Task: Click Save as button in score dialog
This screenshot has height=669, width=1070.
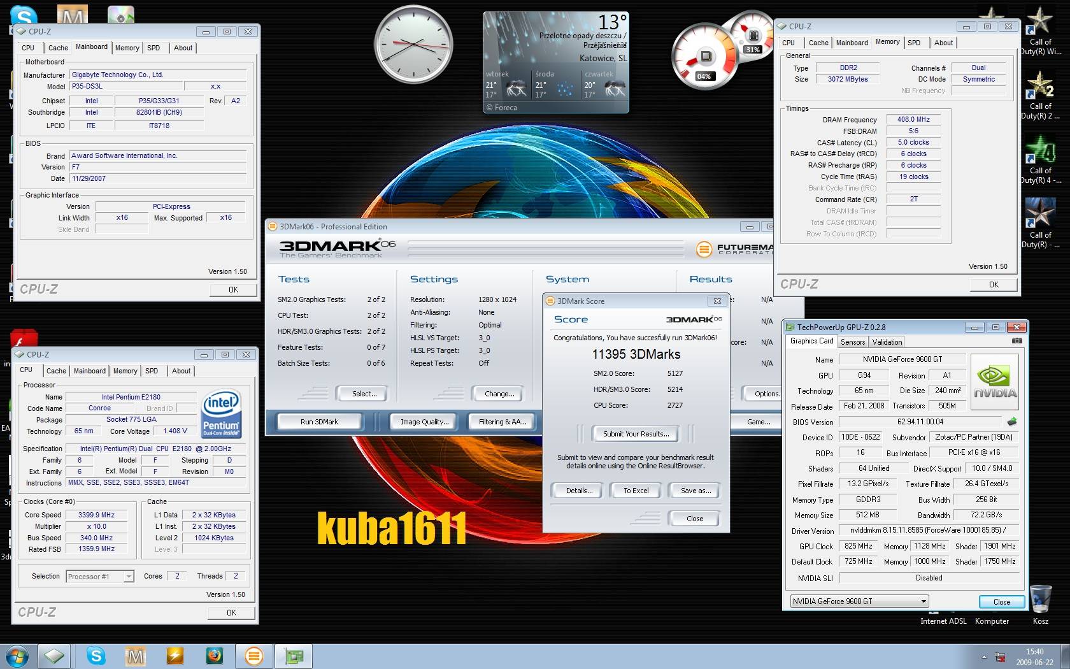Action: (x=695, y=491)
